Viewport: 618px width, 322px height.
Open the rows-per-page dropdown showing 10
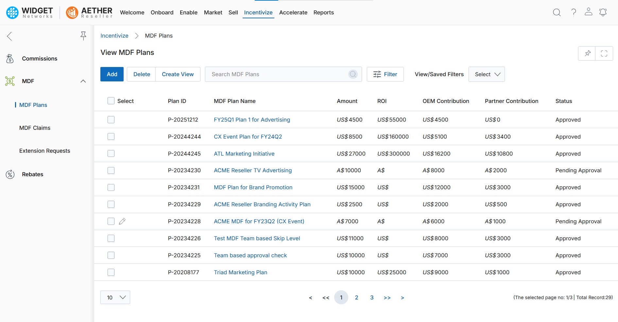[x=115, y=297]
